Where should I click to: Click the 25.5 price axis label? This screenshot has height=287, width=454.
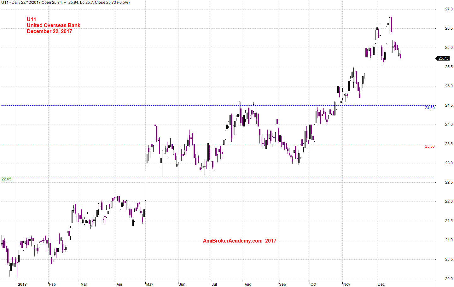click(449, 67)
